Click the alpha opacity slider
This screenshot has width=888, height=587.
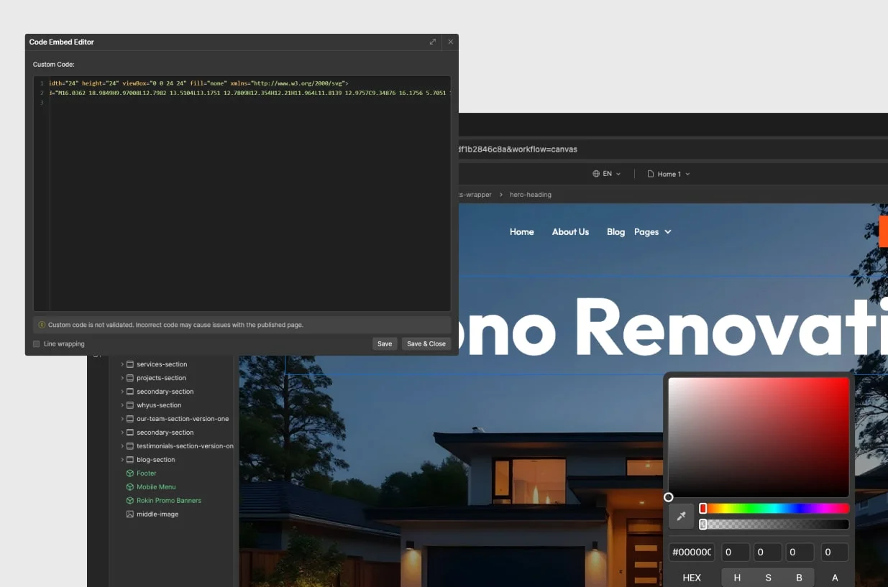pyautogui.click(x=775, y=524)
